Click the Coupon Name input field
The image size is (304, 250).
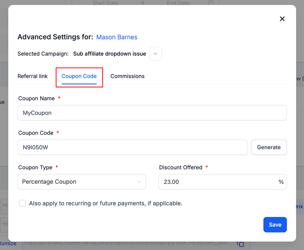click(152, 113)
